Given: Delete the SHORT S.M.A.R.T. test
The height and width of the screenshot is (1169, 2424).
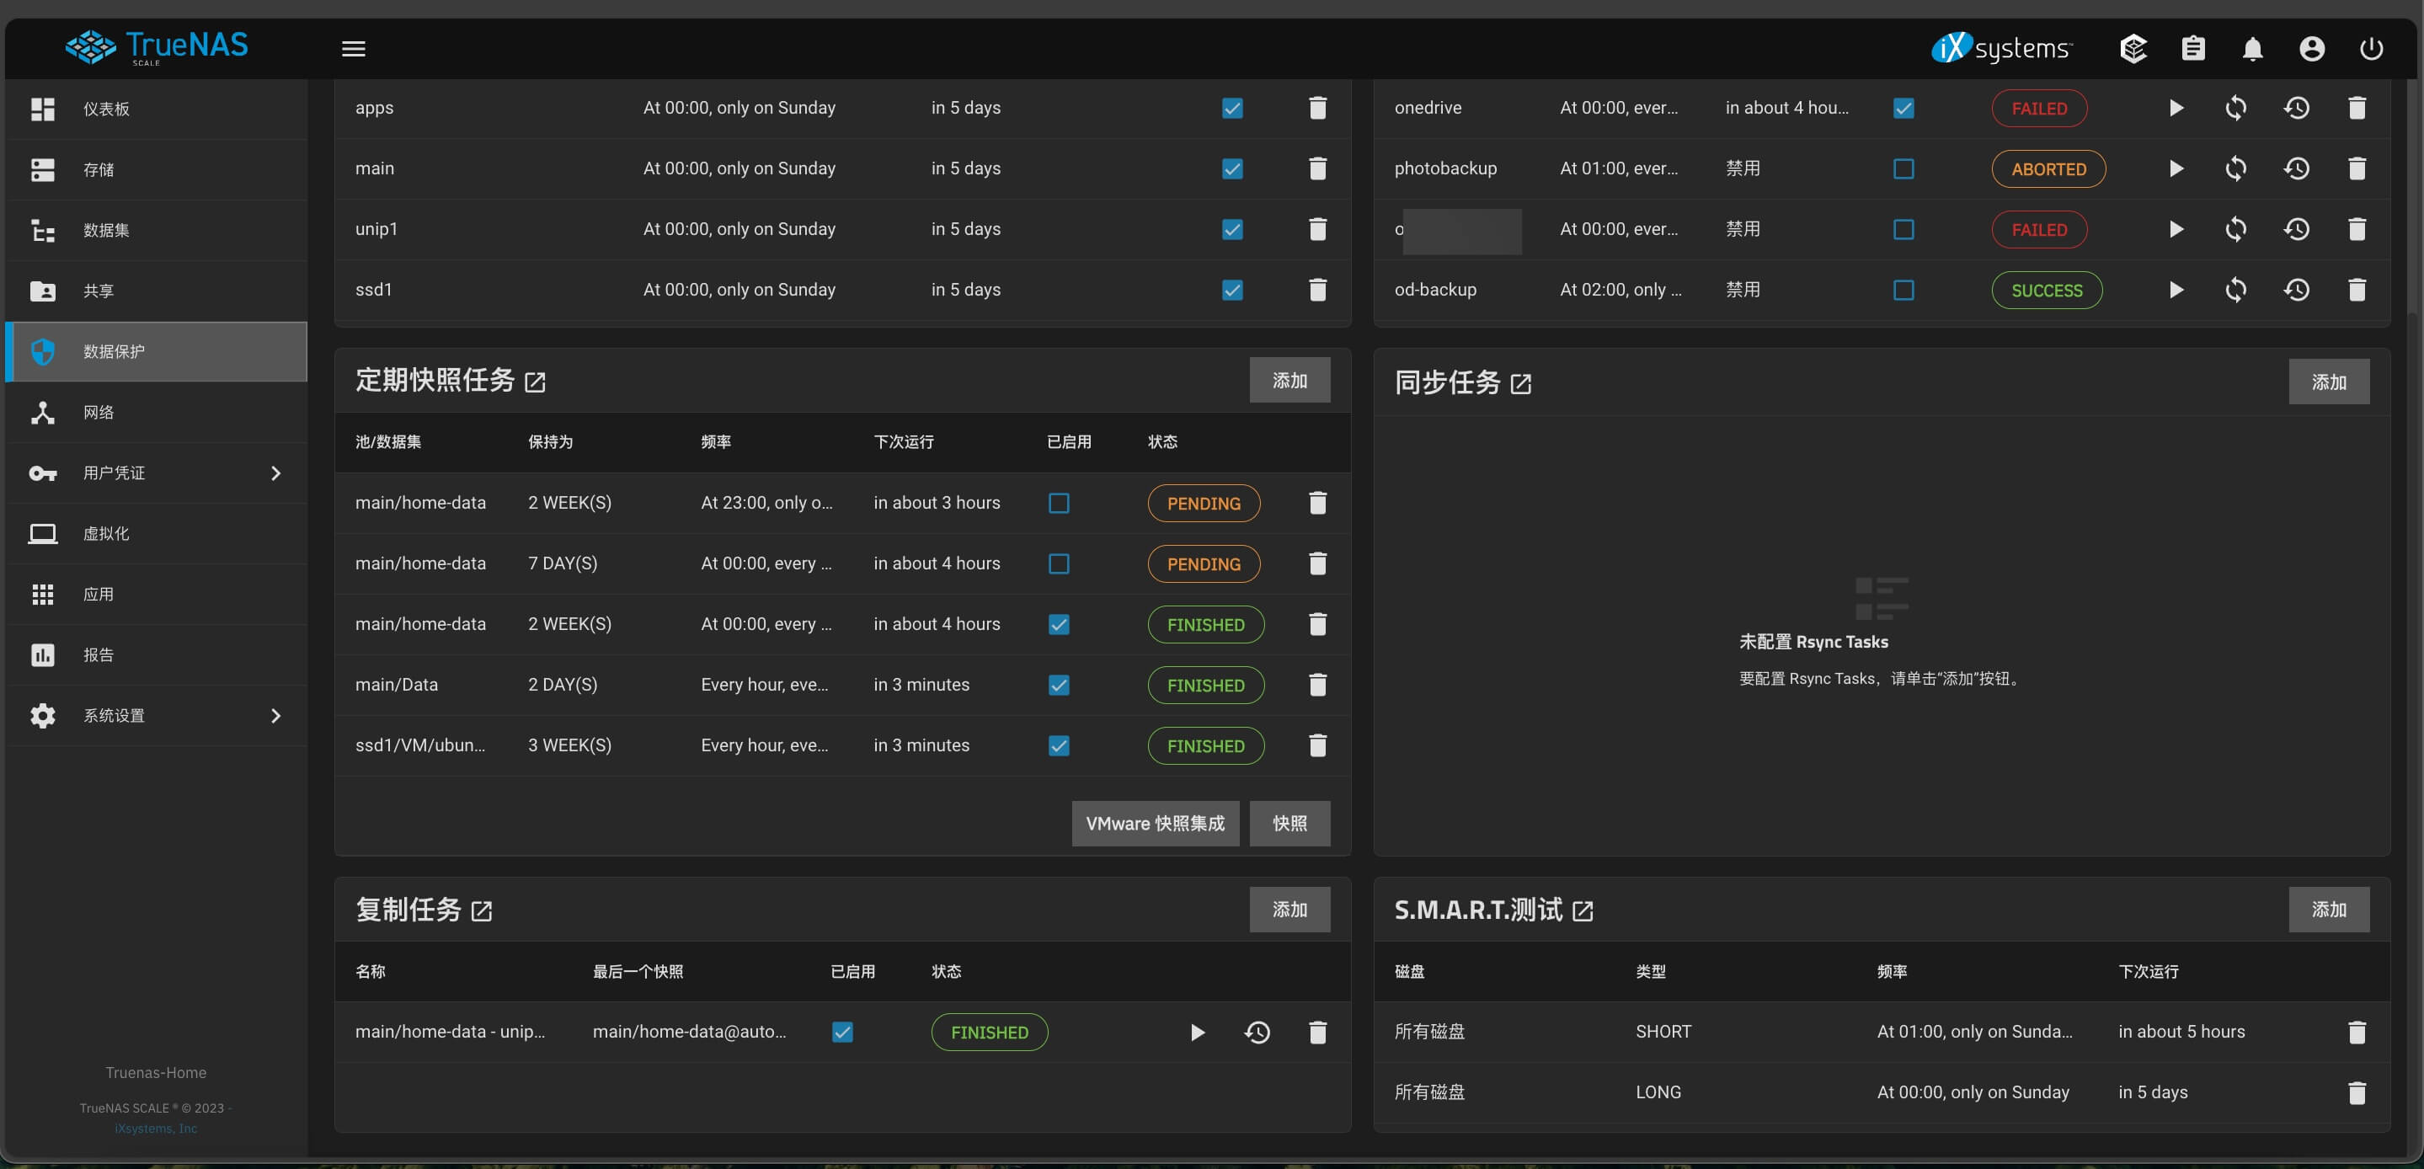Looking at the screenshot, I should (2357, 1032).
